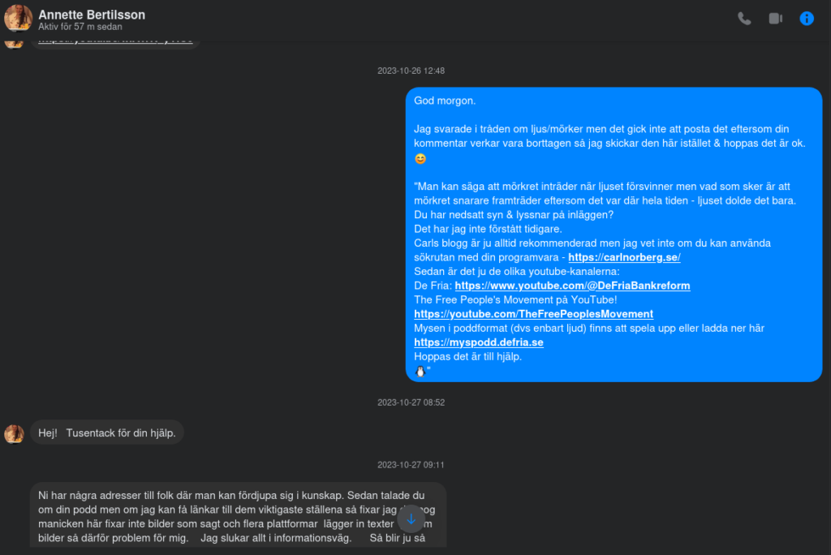This screenshot has width=831, height=555.
Task: Click the blue 'God morgon' message bubble
Action: click(x=614, y=234)
